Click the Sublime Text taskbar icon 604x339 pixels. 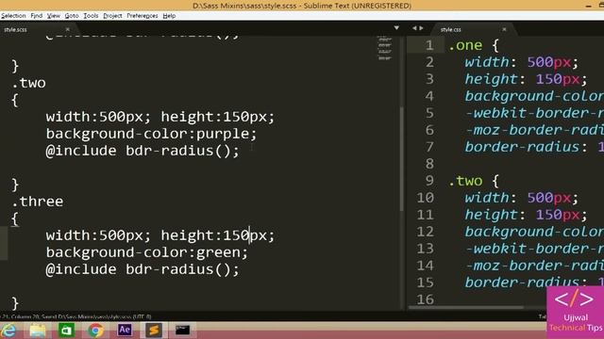(x=153, y=331)
